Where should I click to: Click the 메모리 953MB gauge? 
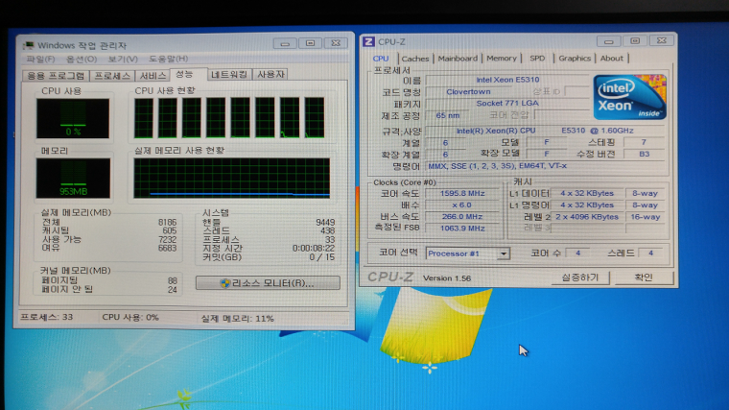[x=73, y=178]
